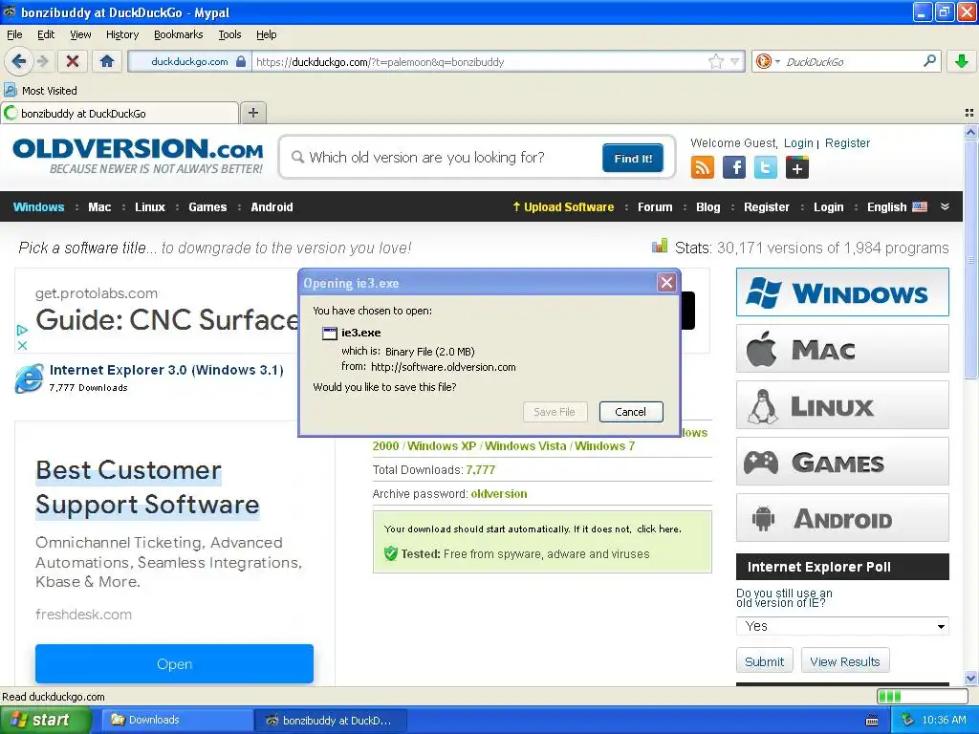Click Save File in the download dialog
The image size is (979, 734).
click(x=555, y=412)
